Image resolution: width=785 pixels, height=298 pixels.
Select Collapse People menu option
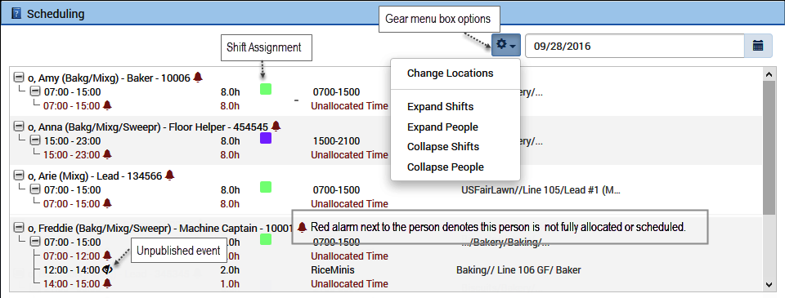tap(445, 167)
